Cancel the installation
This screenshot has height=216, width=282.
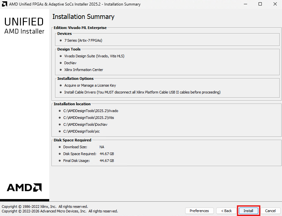point(270,211)
